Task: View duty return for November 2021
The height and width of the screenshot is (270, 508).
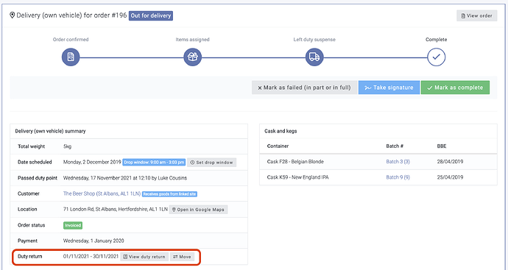Action: click(x=144, y=257)
